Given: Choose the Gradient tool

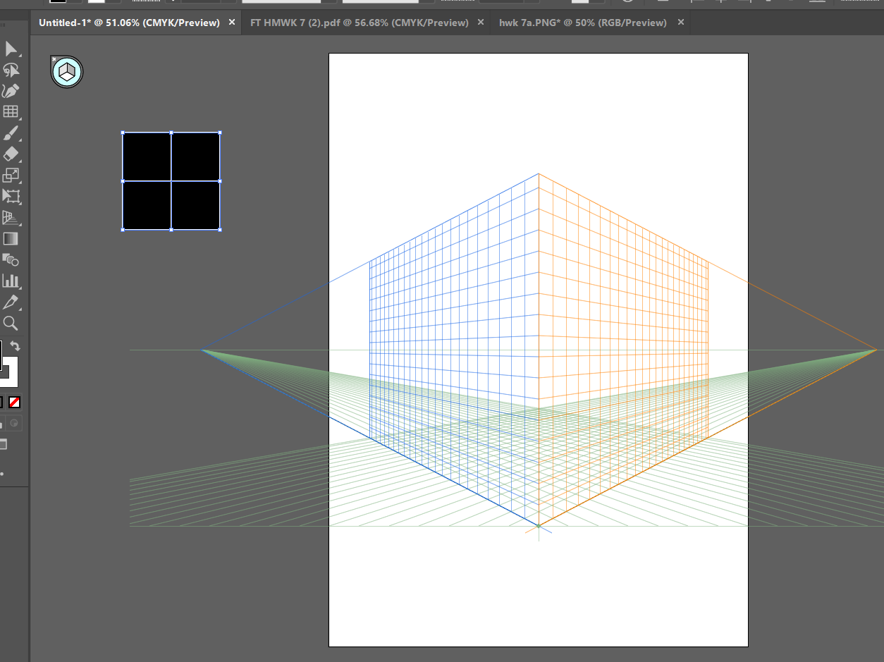Looking at the screenshot, I should [10, 238].
